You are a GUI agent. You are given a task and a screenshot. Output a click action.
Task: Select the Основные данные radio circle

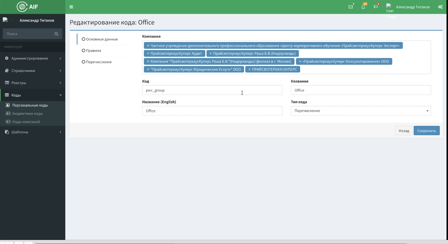point(84,39)
